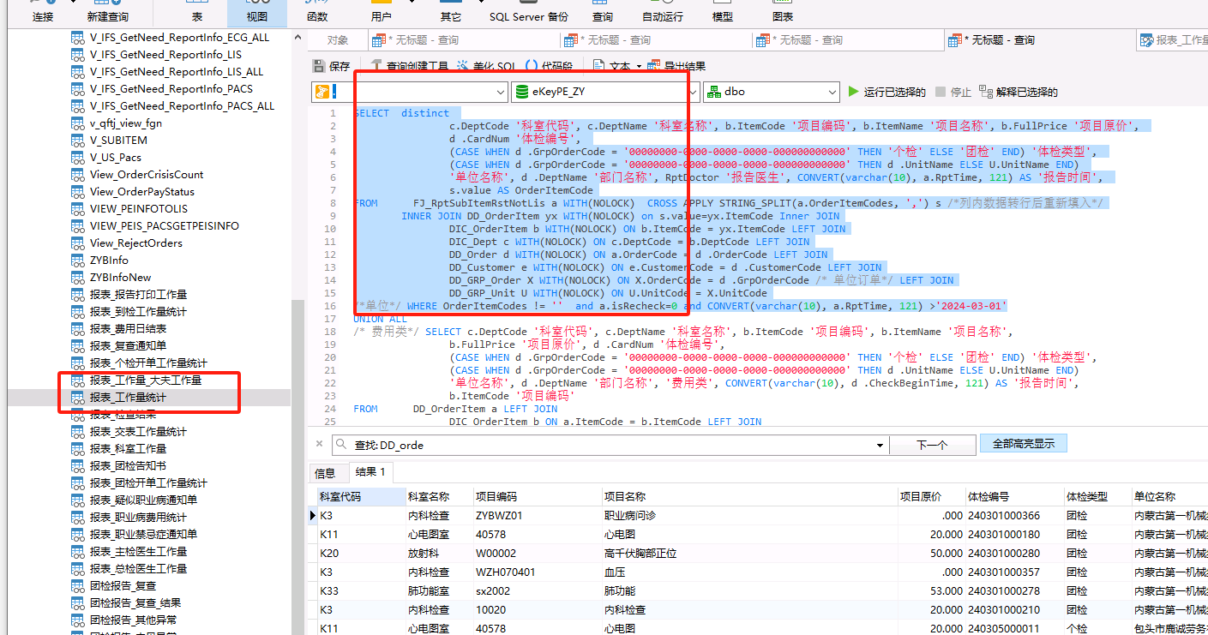The width and height of the screenshot is (1208, 635).
Task: Click the 项目名称 column header
Action: [748, 497]
